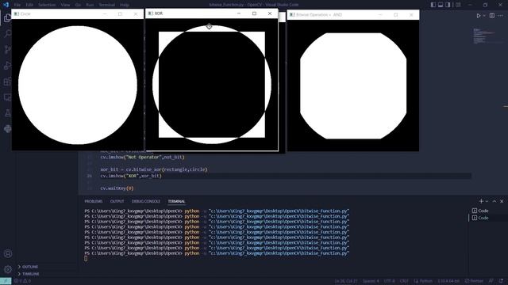Click the feedback icon in status bar
Viewport: 508px width, 285px height.
[x=491, y=281]
